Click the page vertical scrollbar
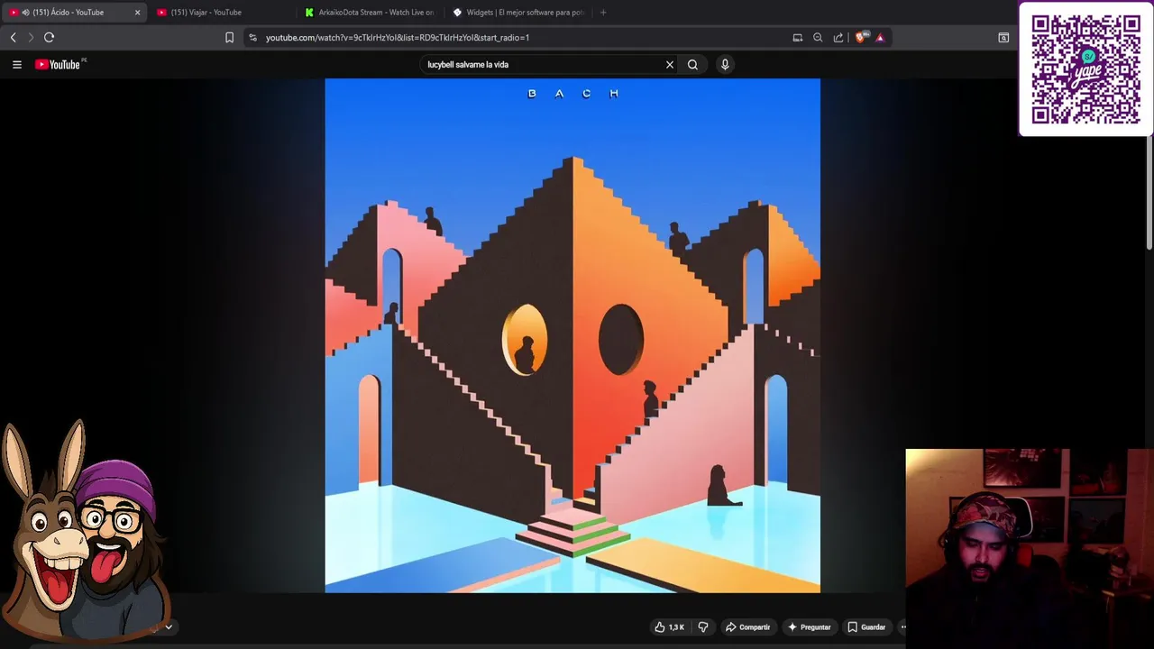1154x649 pixels. click(x=1149, y=194)
